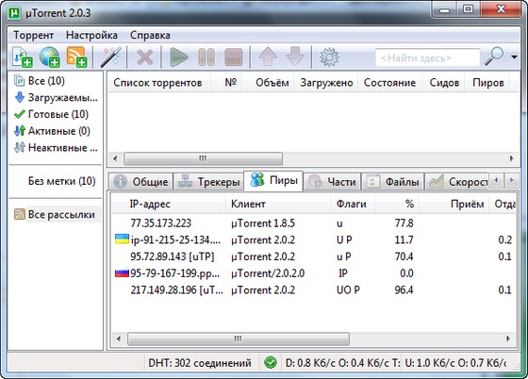The height and width of the screenshot is (379, 528).
Task: Show previous tabs with left arrow
Action: (496, 180)
